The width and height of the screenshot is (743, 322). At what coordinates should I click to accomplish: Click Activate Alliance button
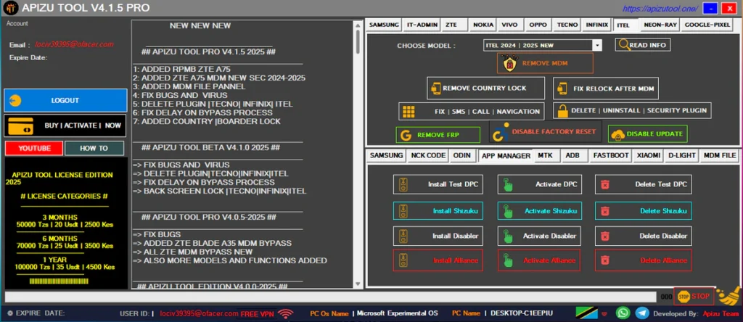coord(540,260)
